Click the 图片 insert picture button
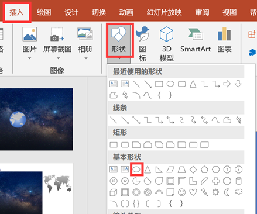Image resolution: width=257 pixels, height=214 pixels. pyautogui.click(x=29, y=40)
